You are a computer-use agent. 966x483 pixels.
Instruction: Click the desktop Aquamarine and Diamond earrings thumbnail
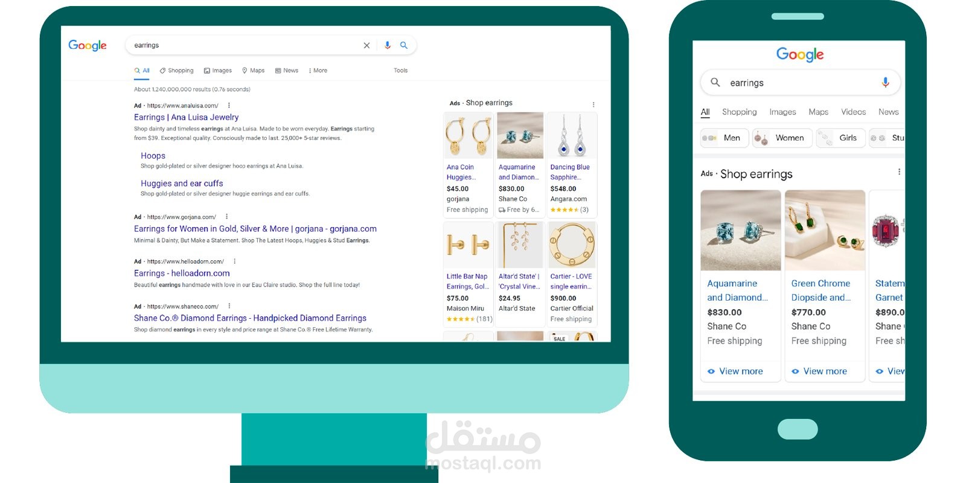point(520,136)
